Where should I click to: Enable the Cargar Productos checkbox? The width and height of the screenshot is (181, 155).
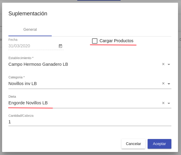95,41
